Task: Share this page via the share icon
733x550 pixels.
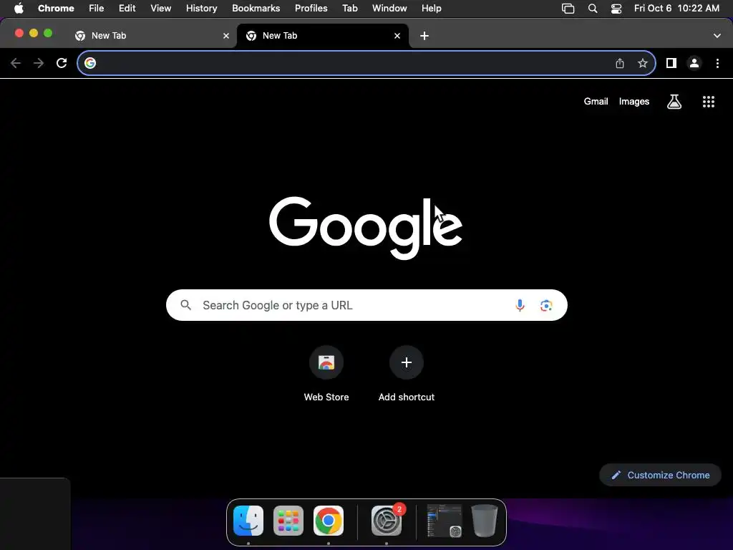Action: coord(620,63)
